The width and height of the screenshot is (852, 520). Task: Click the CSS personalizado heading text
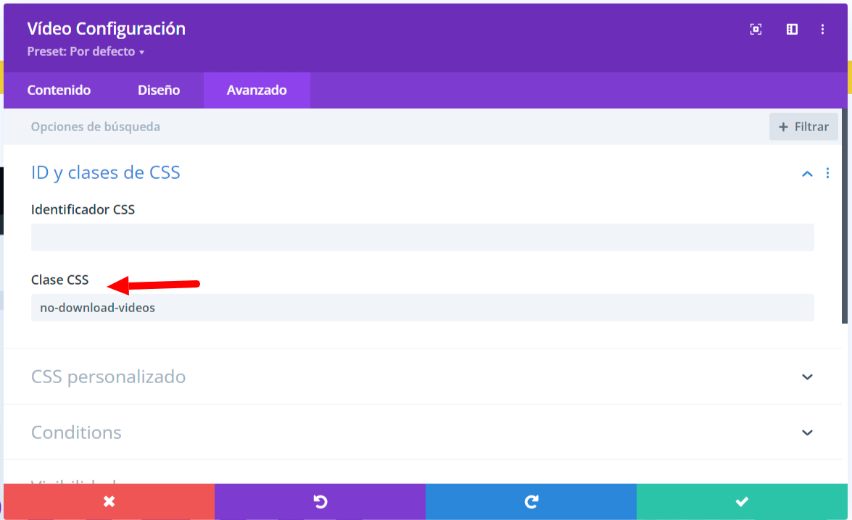(x=108, y=377)
